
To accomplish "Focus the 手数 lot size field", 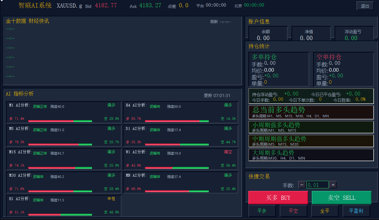I will (x=317, y=185).
